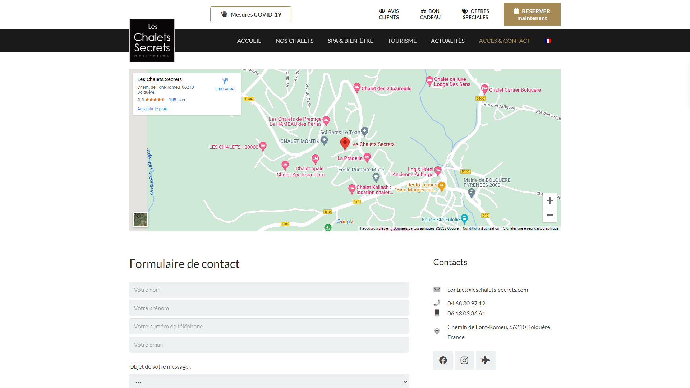
Task: Click the Mairie de BOLQUERE pin
Action: tap(471, 193)
